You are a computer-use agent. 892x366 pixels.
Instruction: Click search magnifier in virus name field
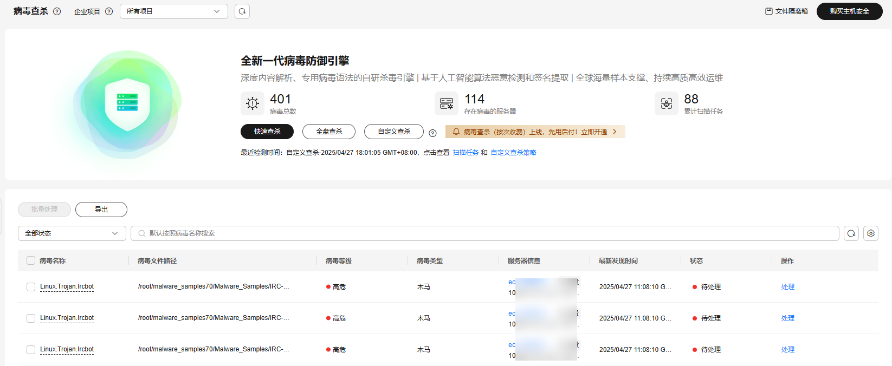[142, 233]
